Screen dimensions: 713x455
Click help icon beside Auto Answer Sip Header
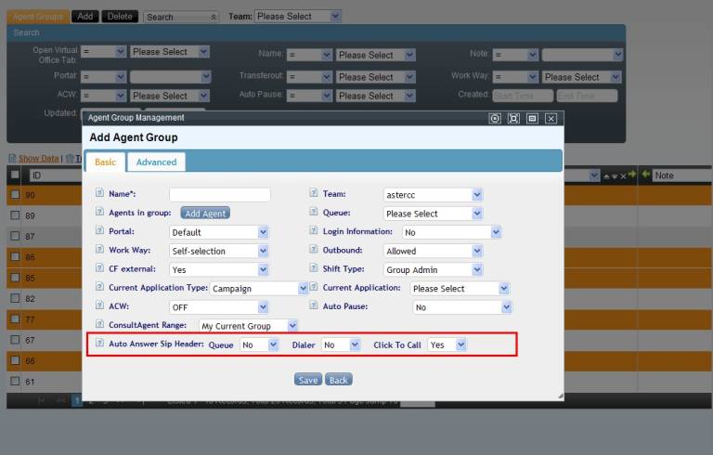(99, 343)
